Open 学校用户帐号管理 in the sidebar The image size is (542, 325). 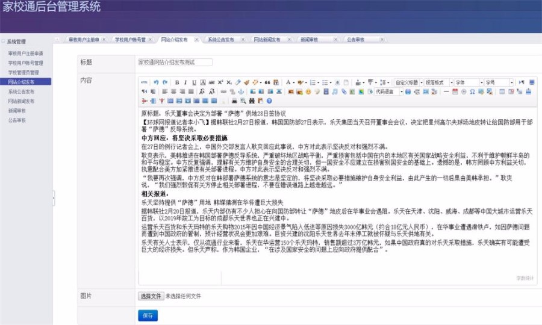click(x=25, y=63)
